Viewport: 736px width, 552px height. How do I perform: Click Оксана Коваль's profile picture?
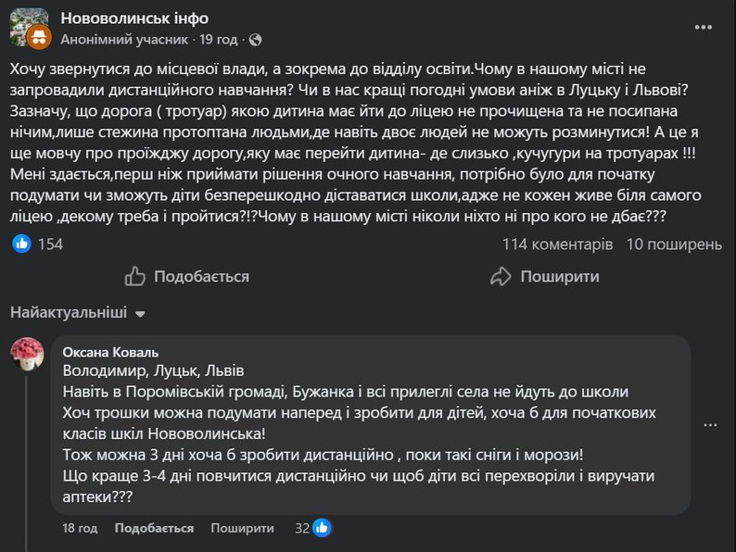(x=28, y=354)
